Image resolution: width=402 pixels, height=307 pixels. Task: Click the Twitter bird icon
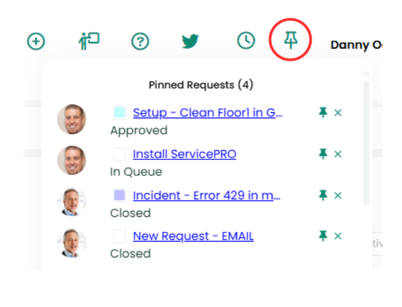click(x=190, y=41)
